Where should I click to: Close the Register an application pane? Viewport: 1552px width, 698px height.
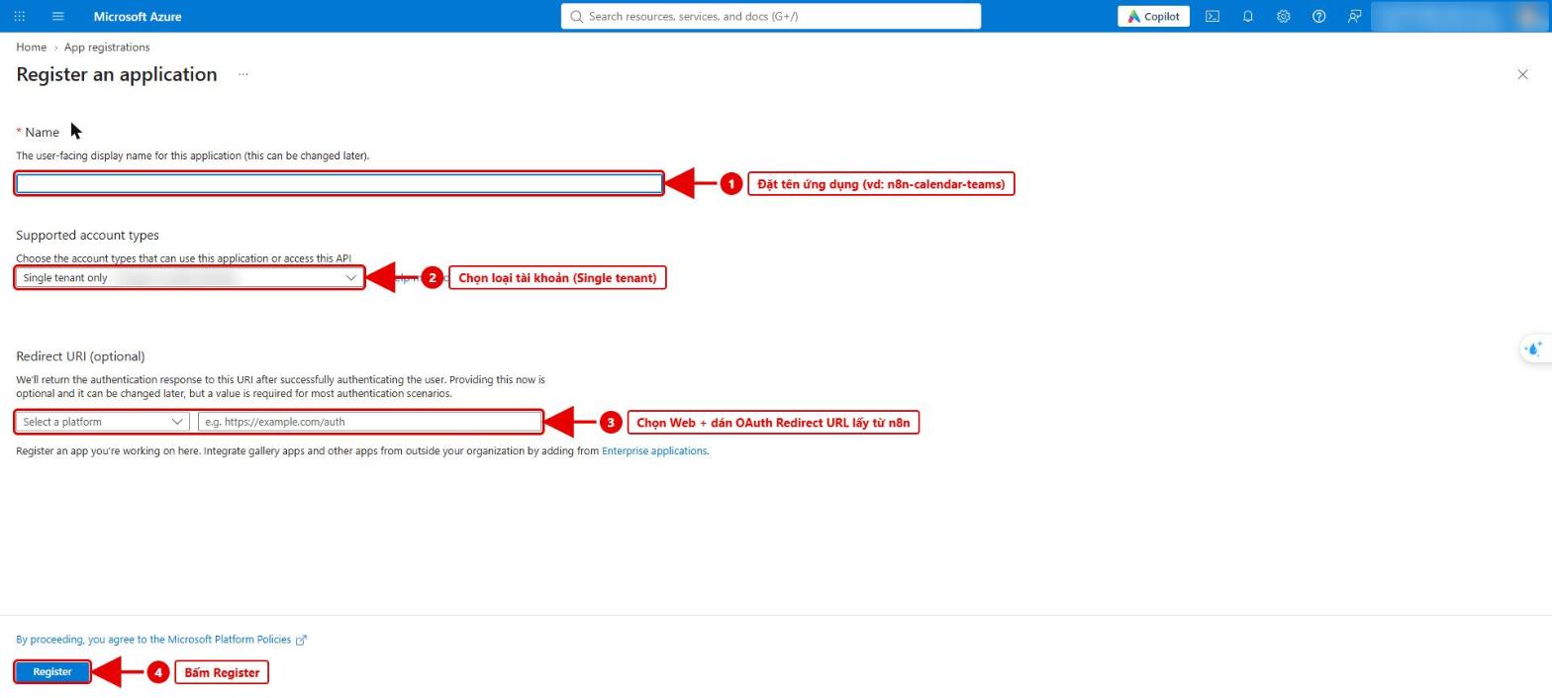(1523, 74)
